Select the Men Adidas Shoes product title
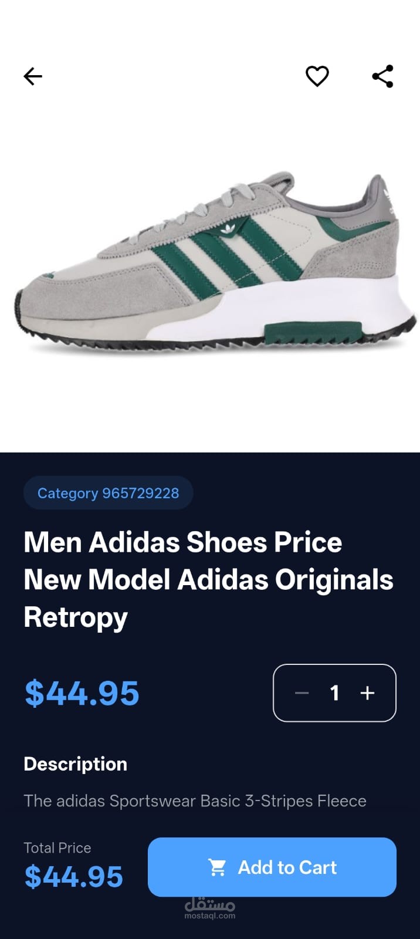420x939 pixels. [208, 580]
